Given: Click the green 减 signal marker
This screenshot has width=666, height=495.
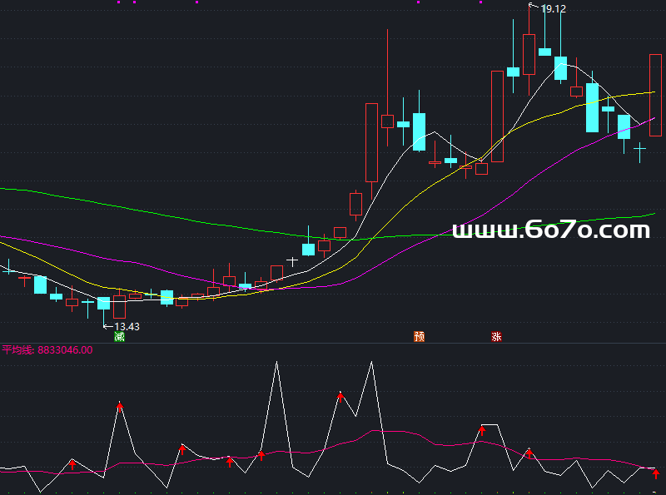Looking at the screenshot, I should (x=120, y=337).
